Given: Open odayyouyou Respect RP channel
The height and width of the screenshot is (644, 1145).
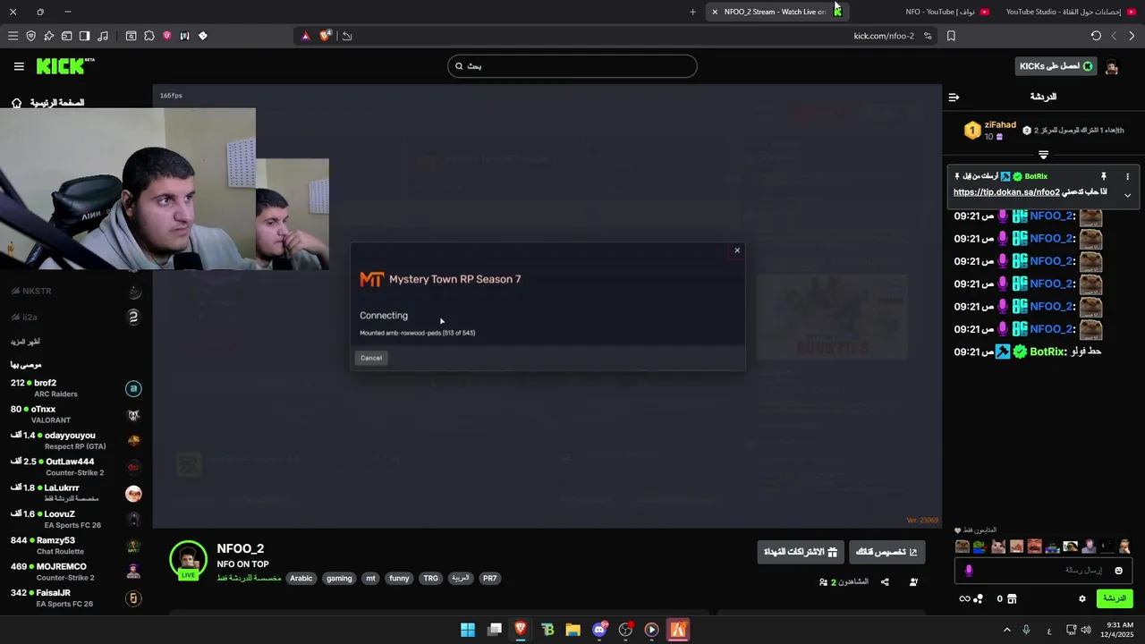Looking at the screenshot, I should pos(76,440).
